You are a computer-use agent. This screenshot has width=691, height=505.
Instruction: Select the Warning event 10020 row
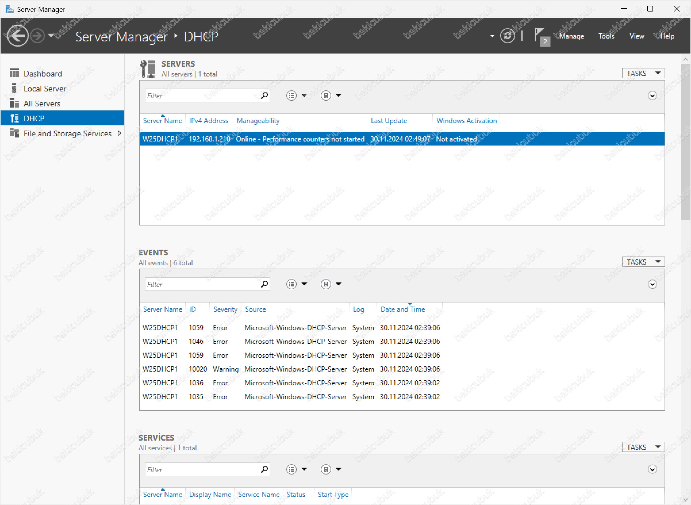point(402,369)
